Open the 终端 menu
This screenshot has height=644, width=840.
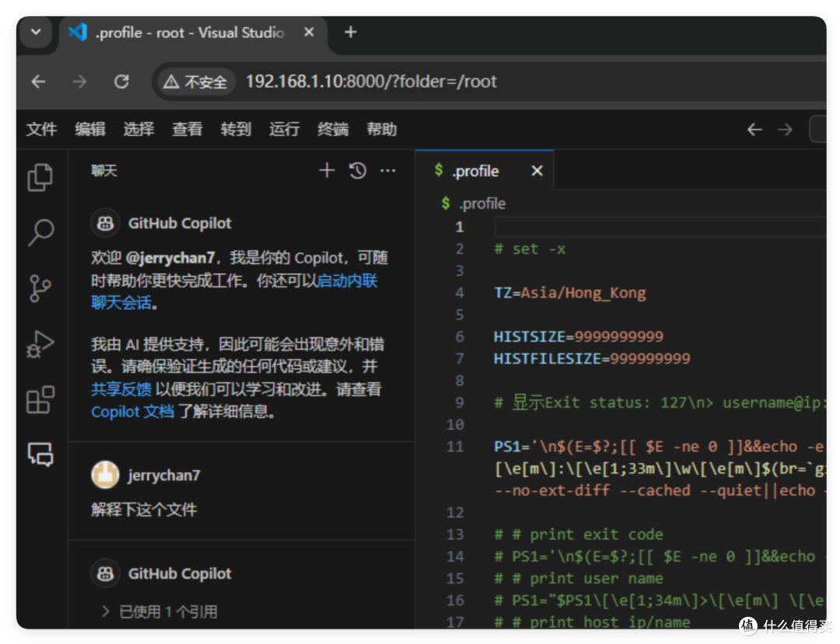[333, 129]
